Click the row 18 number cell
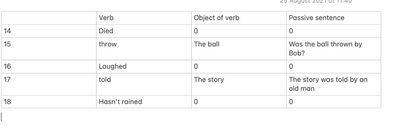The image size is (396, 140). click(49, 102)
